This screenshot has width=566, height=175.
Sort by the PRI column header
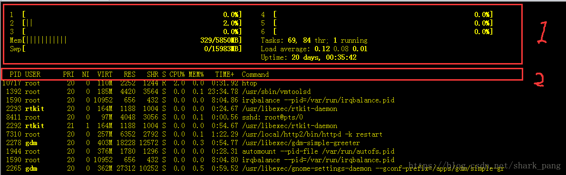tap(68, 74)
